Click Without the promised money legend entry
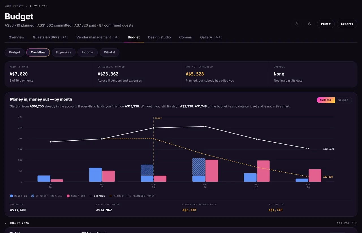 click(x=132, y=196)
